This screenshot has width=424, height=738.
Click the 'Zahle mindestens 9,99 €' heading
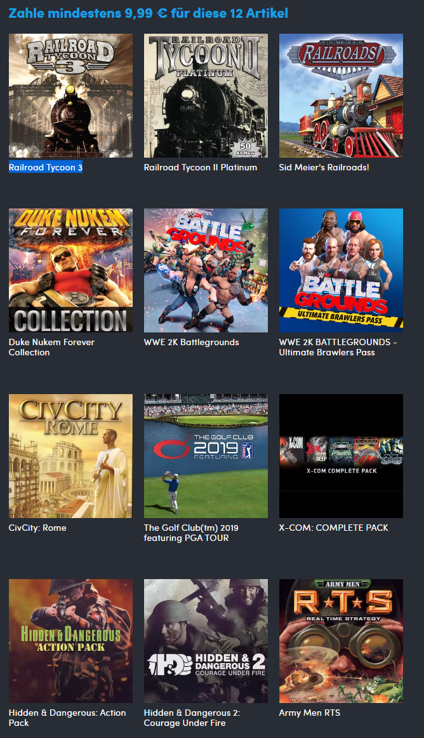click(x=149, y=13)
